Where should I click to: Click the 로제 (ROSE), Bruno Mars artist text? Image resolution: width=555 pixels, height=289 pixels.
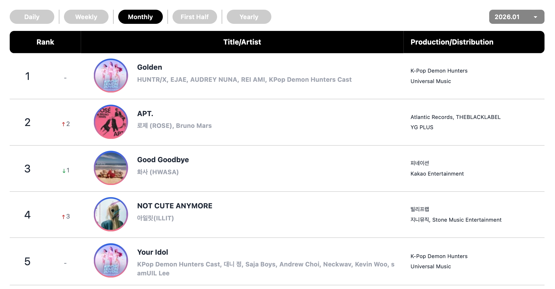click(174, 126)
